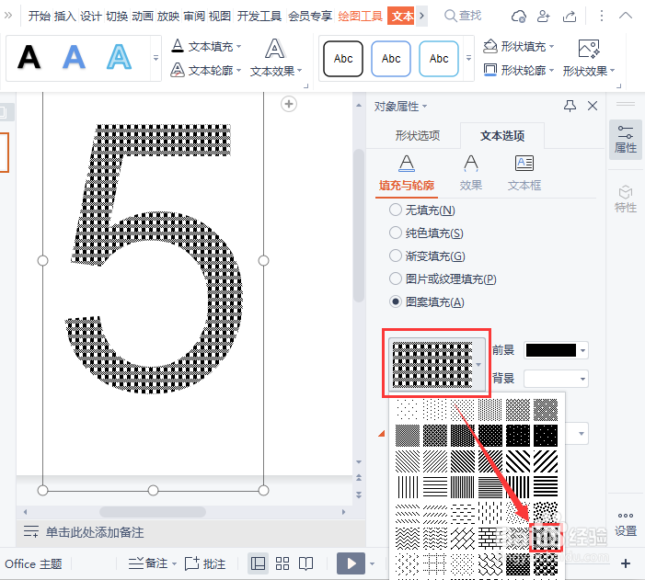Pin the Object Properties panel
The height and width of the screenshot is (580, 645).
click(570, 106)
